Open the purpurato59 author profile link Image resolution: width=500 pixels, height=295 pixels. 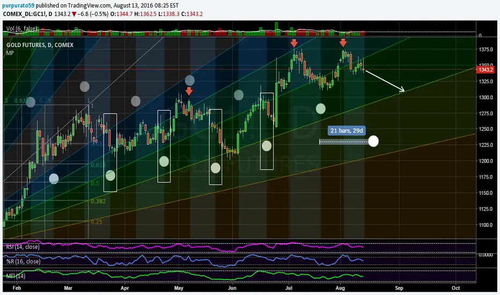(18, 5)
